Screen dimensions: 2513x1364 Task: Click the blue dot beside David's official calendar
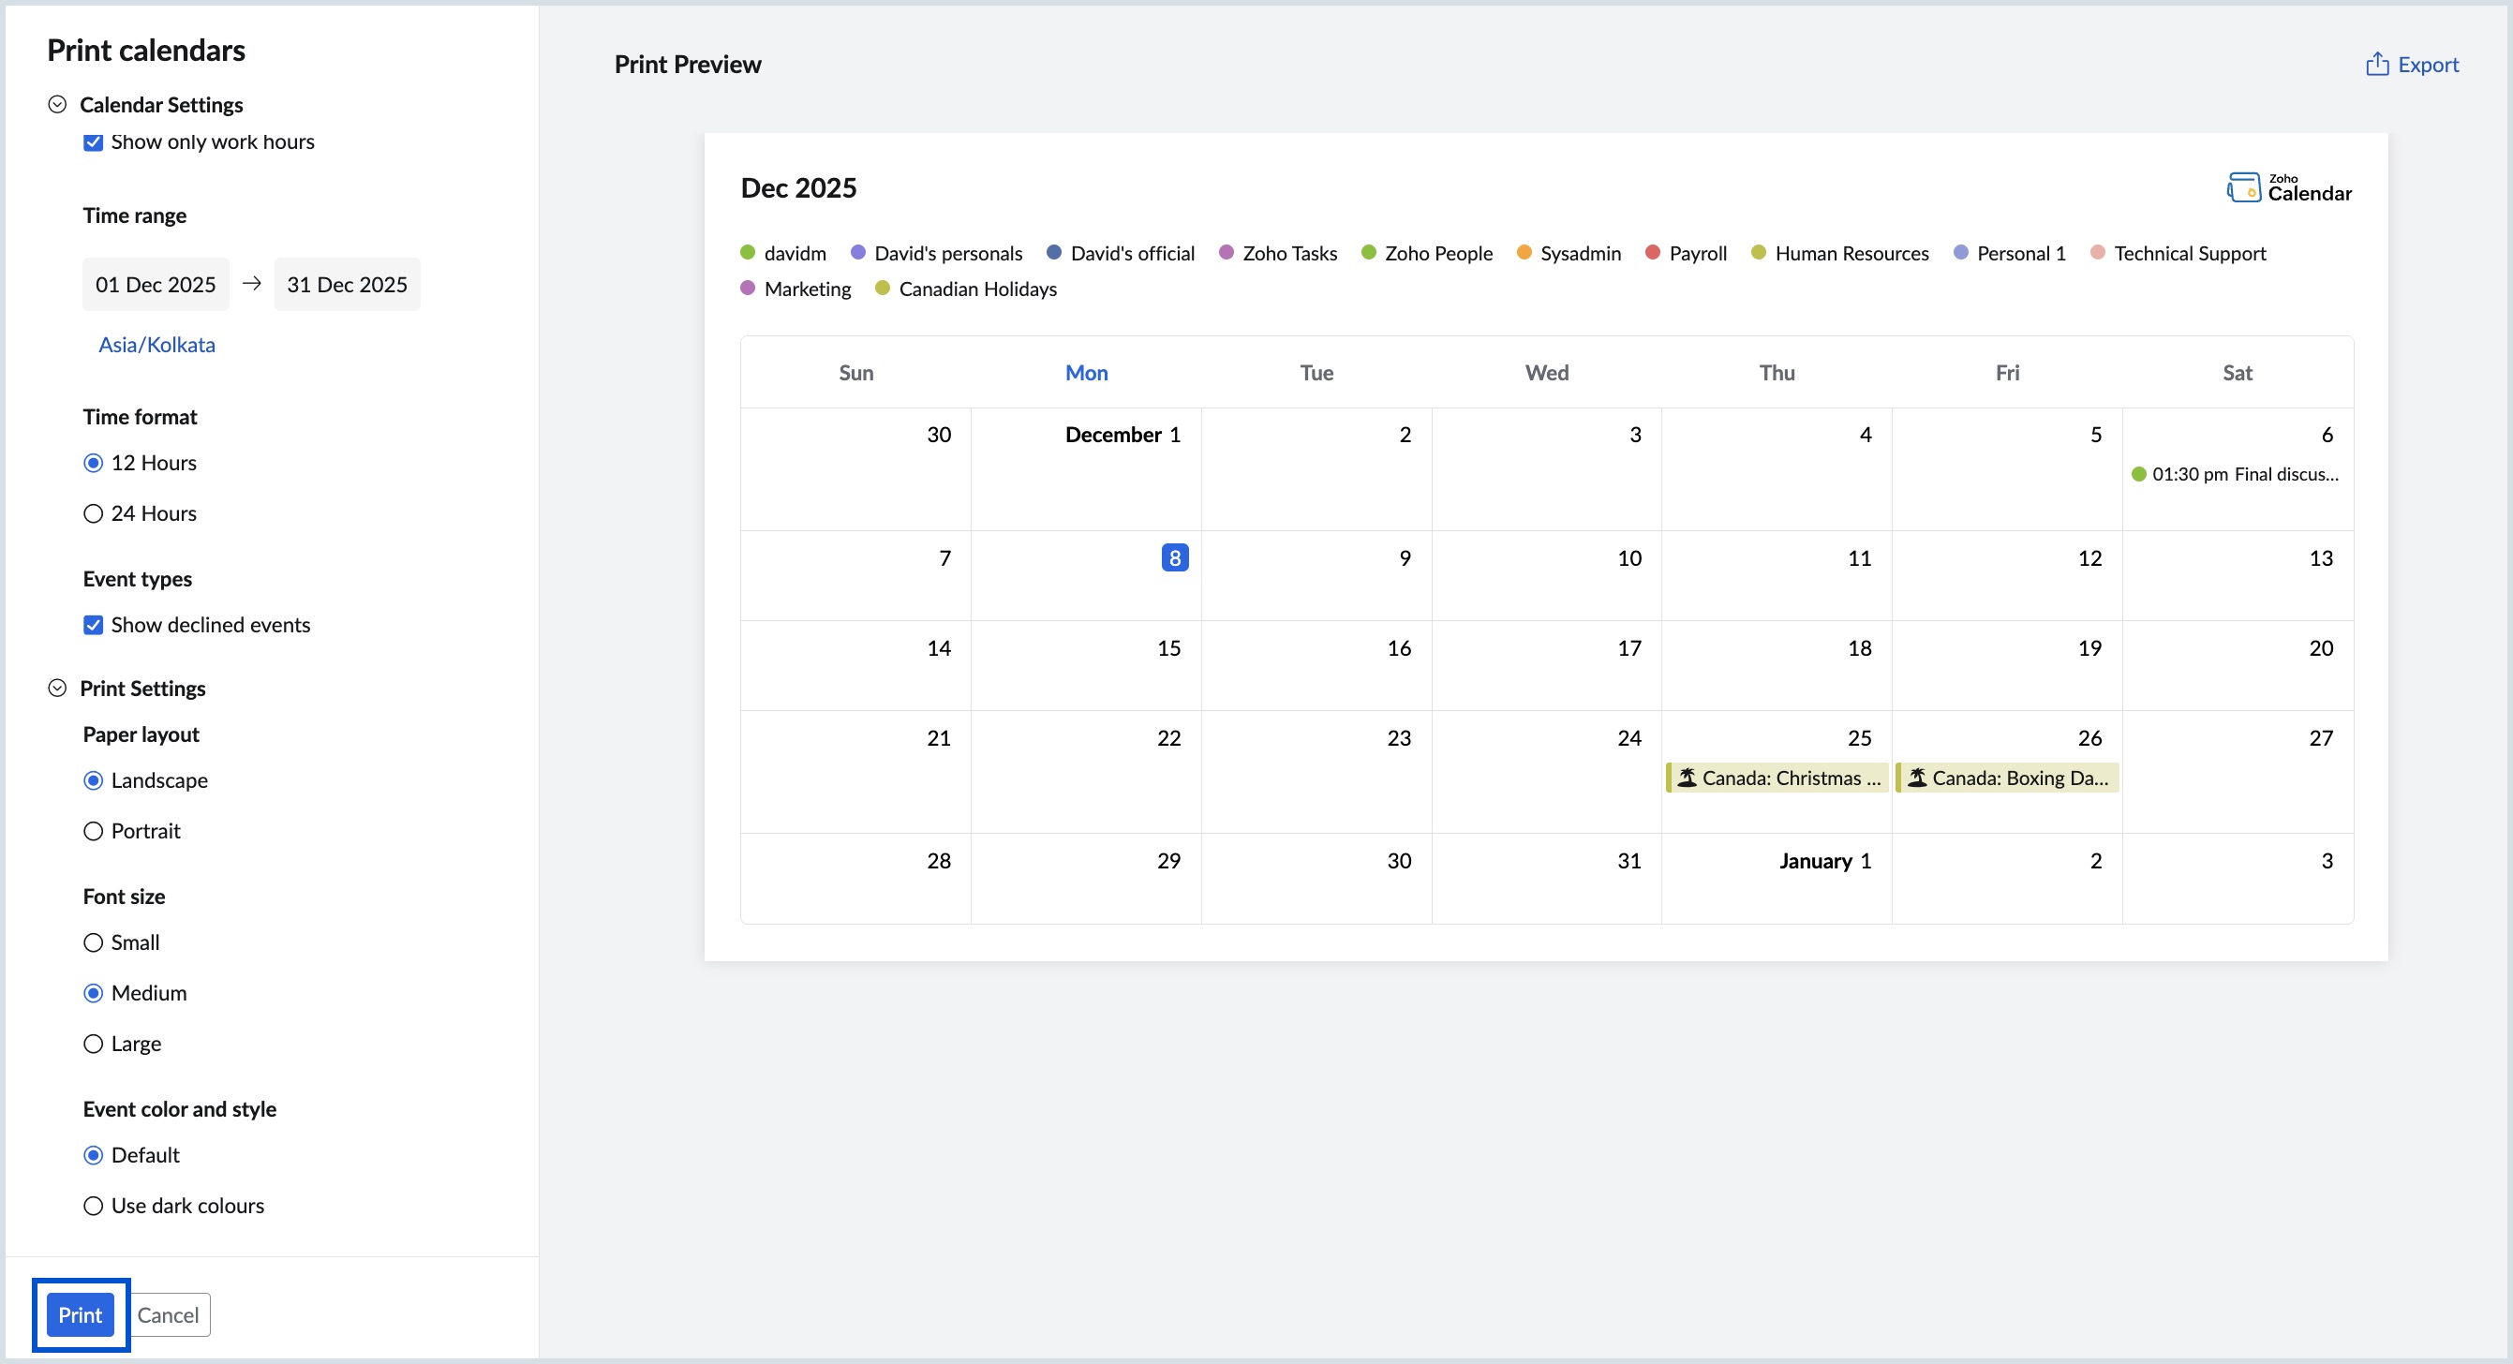coord(1052,252)
